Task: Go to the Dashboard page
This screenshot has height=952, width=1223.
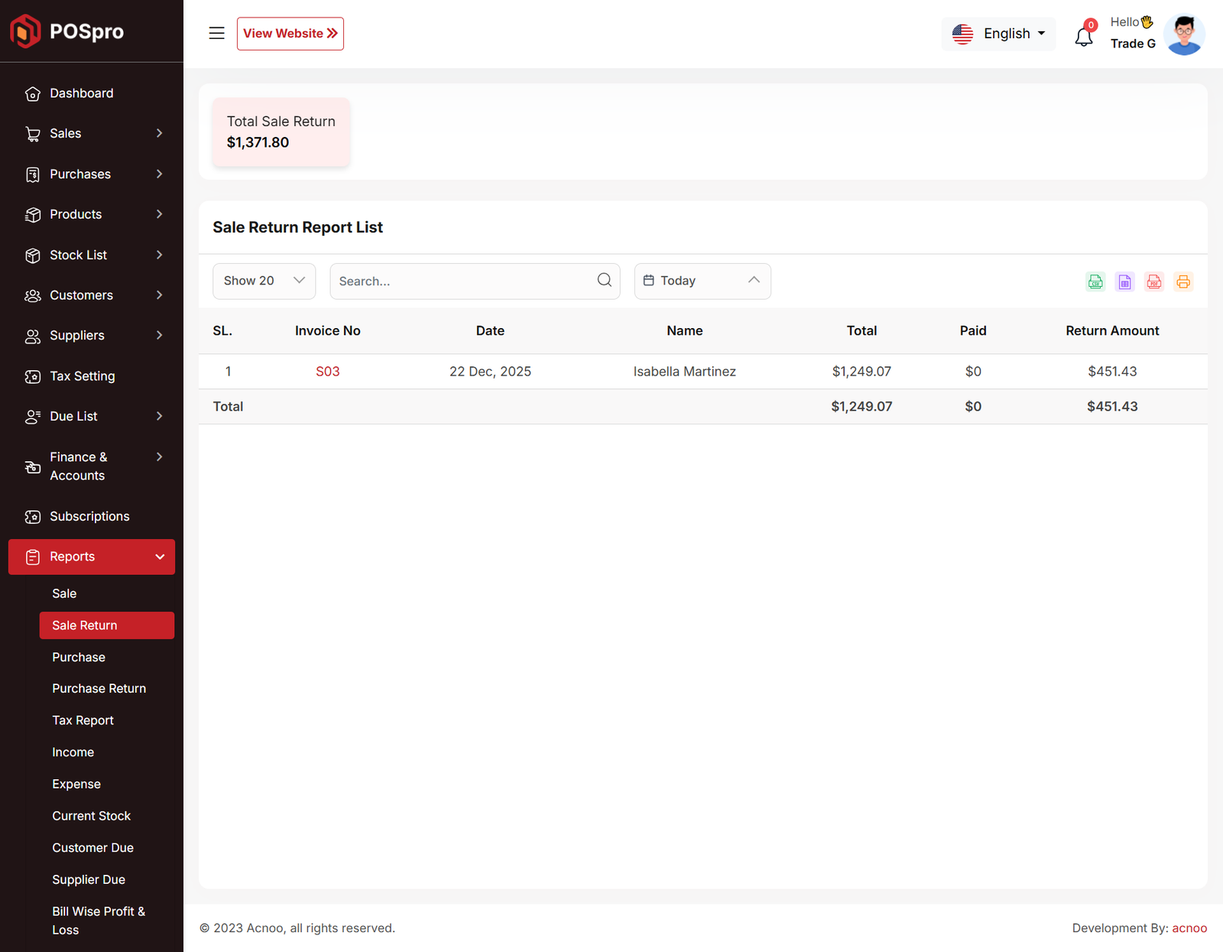Action: pos(81,93)
